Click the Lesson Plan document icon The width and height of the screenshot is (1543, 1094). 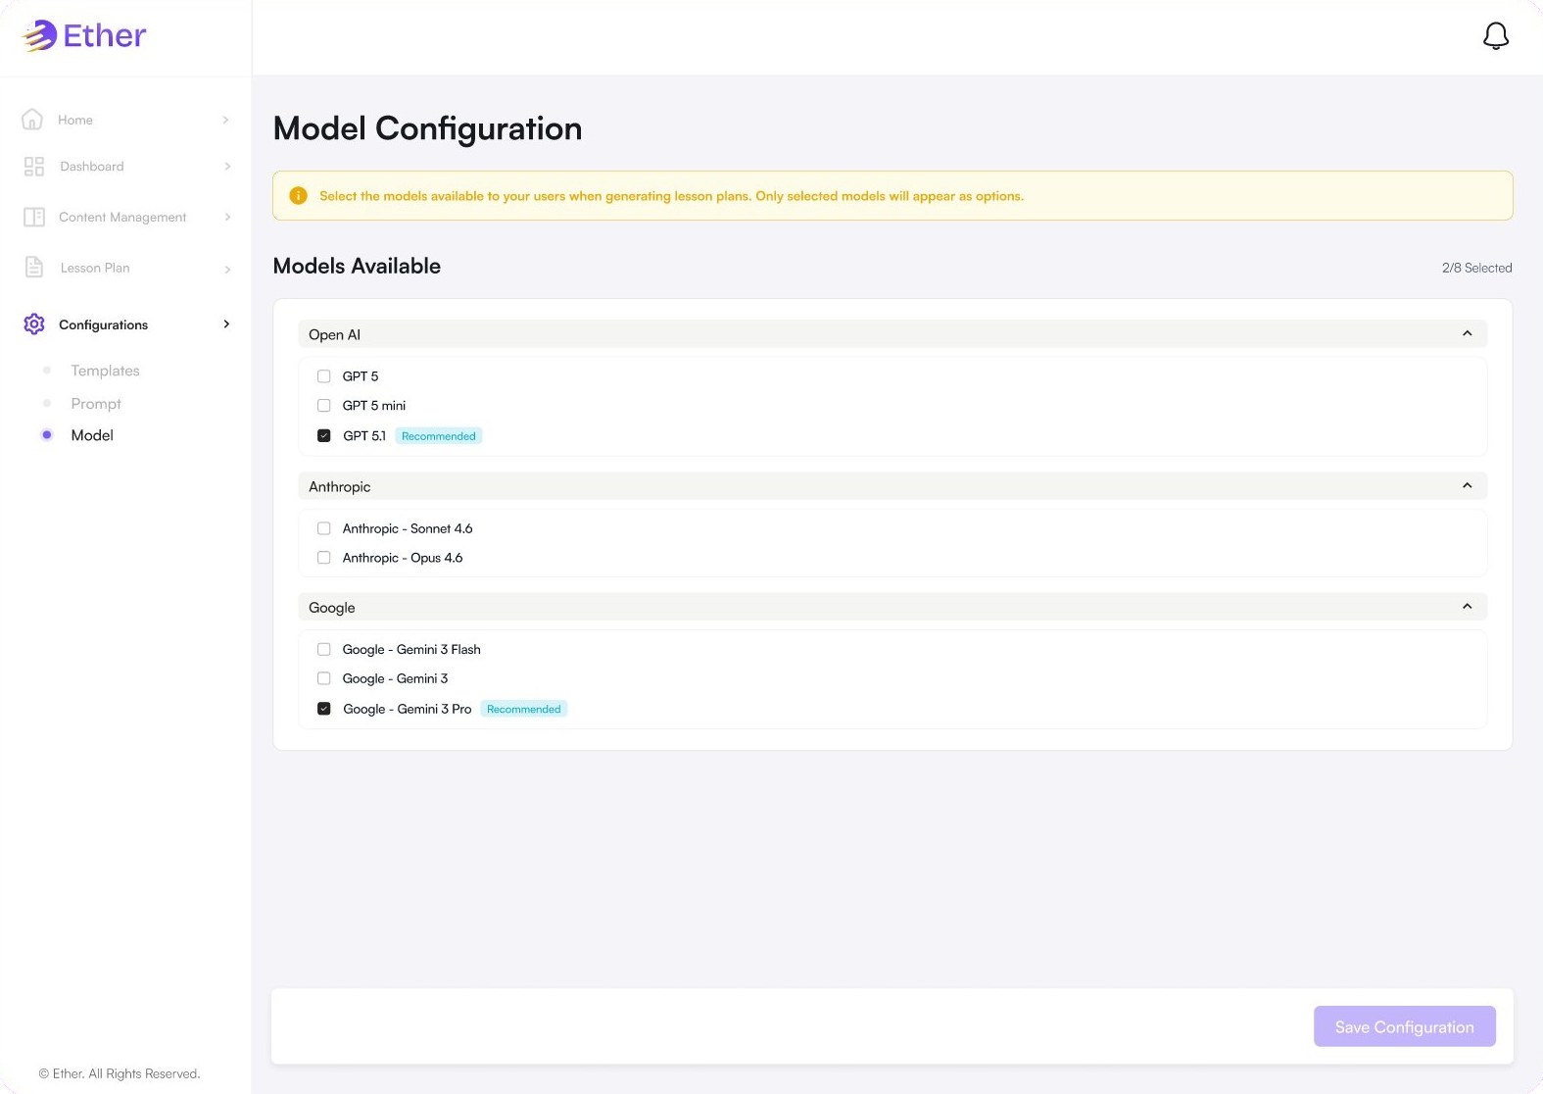click(34, 267)
